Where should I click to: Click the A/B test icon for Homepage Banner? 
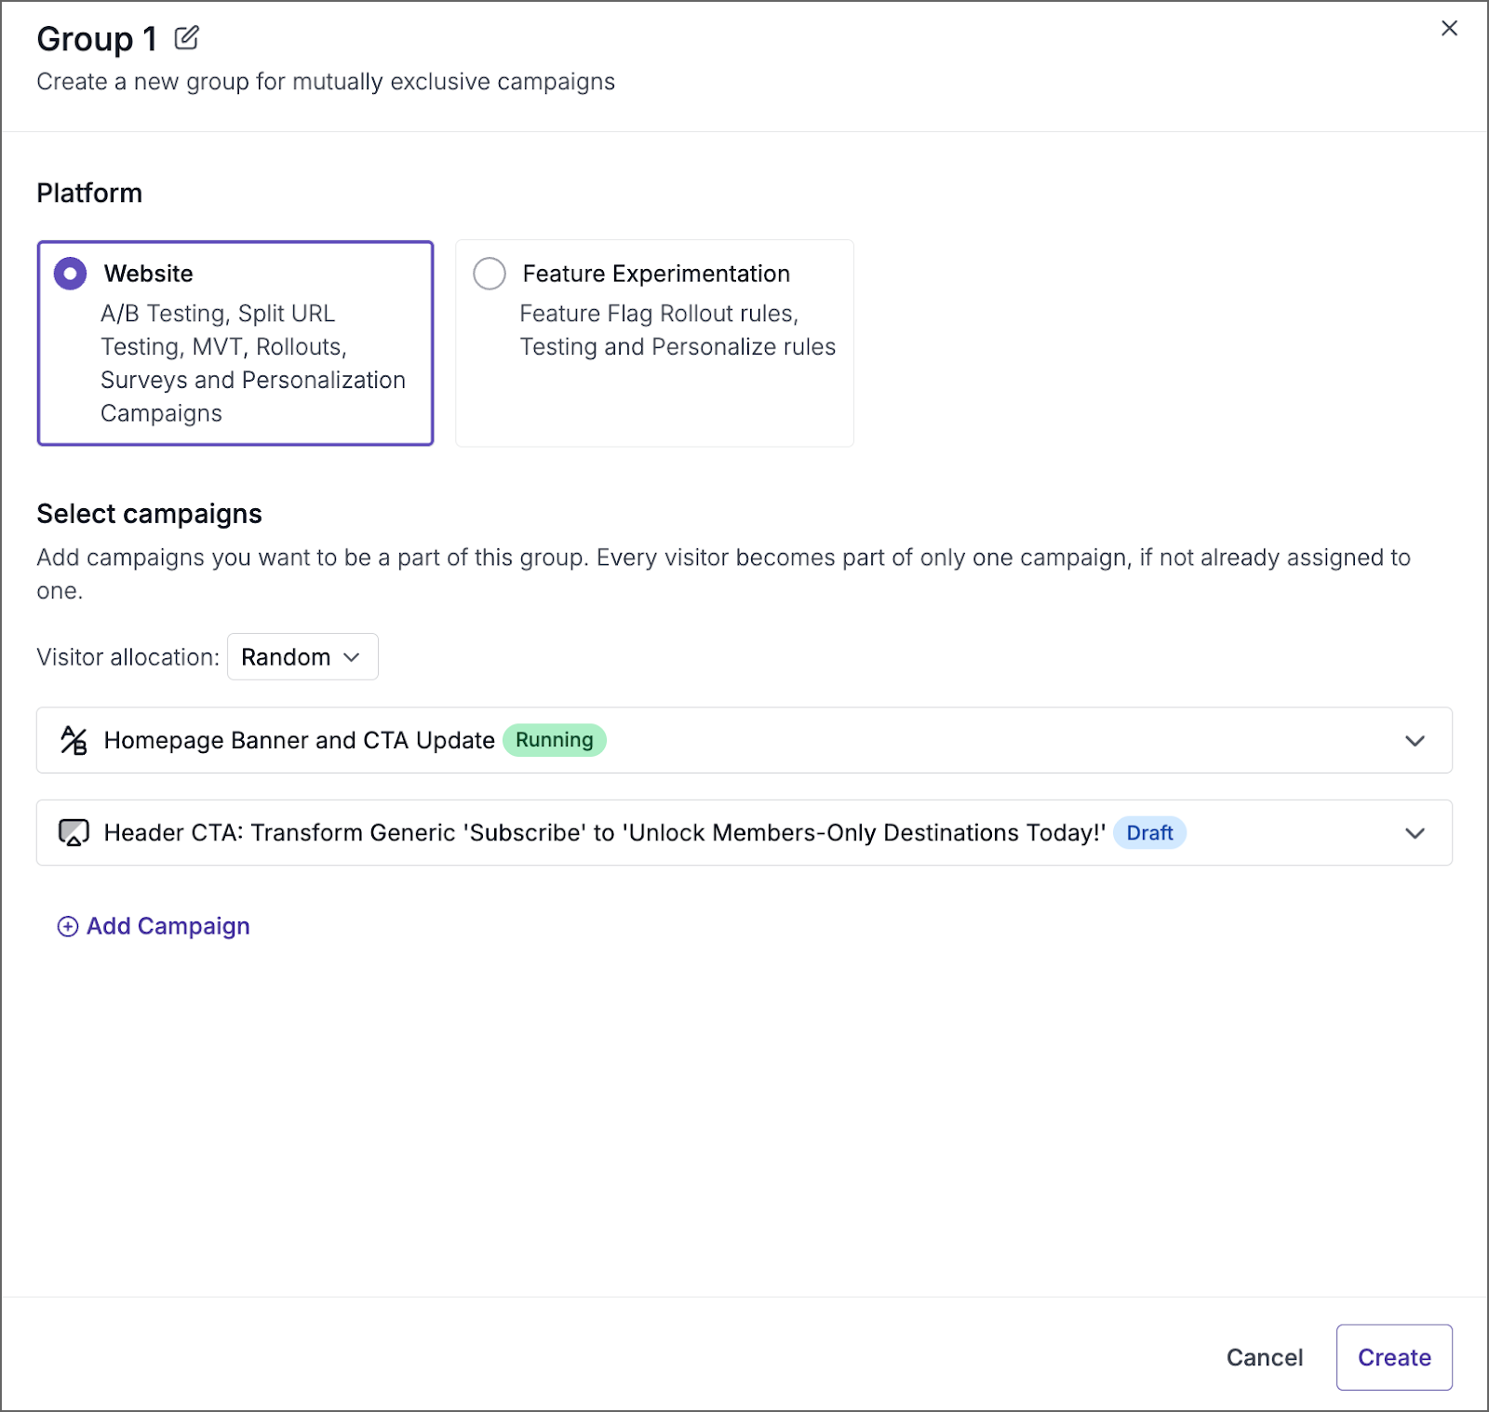[x=74, y=740]
